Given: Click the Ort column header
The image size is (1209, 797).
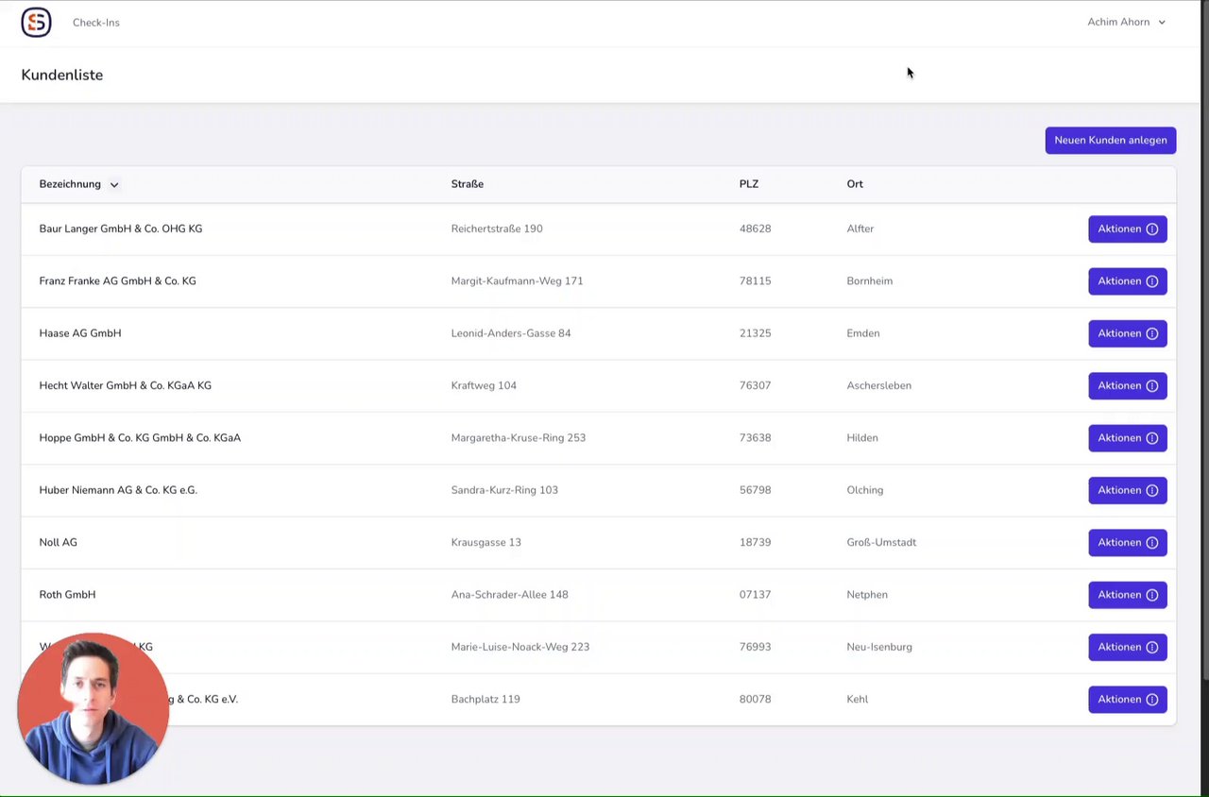Looking at the screenshot, I should pos(854,184).
